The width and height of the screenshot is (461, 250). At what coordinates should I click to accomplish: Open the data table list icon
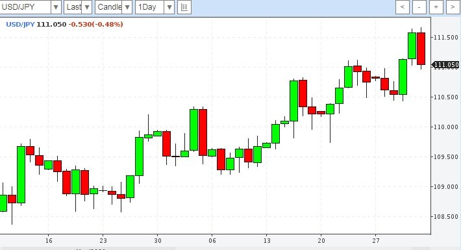[x=184, y=7]
